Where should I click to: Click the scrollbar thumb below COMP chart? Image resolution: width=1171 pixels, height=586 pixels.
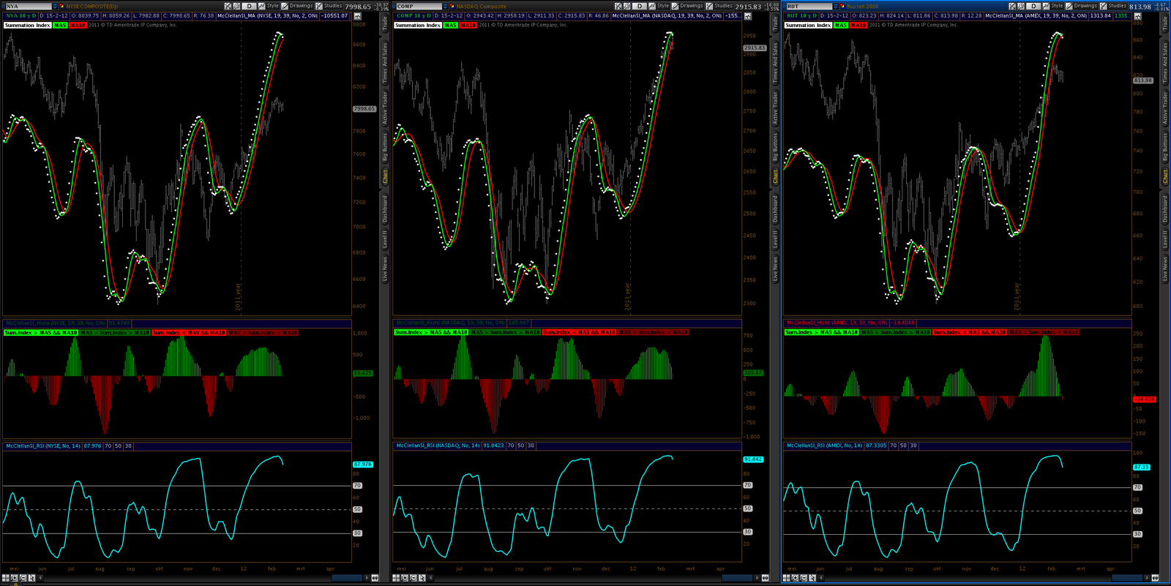pyautogui.click(x=737, y=578)
